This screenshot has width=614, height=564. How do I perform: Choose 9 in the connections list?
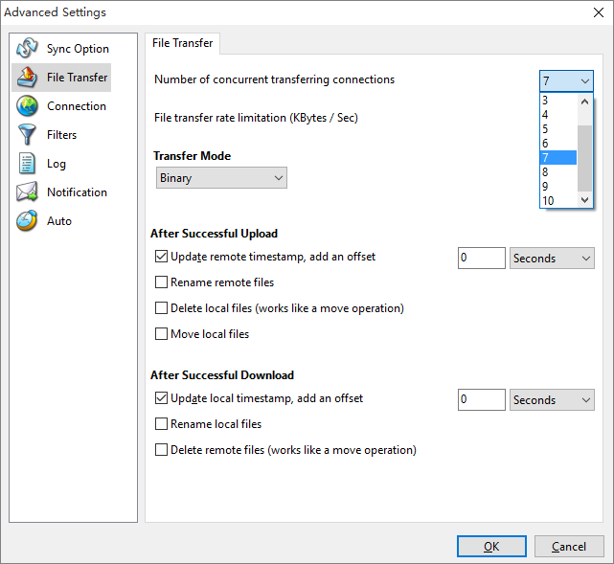click(x=558, y=187)
